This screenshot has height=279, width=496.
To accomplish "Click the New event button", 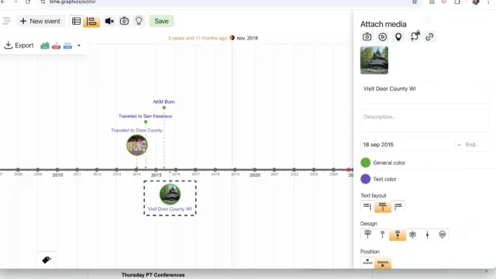I will click(x=40, y=21).
